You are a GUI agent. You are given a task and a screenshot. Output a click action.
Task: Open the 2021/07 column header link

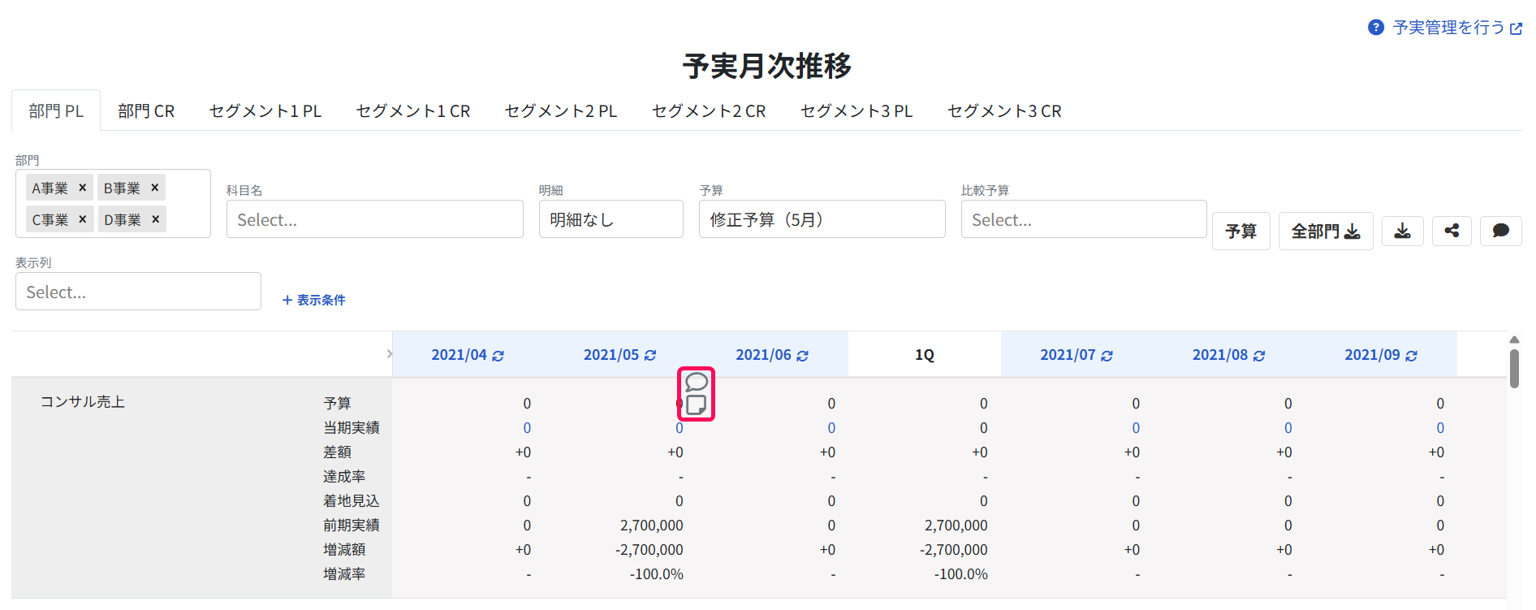(1068, 355)
